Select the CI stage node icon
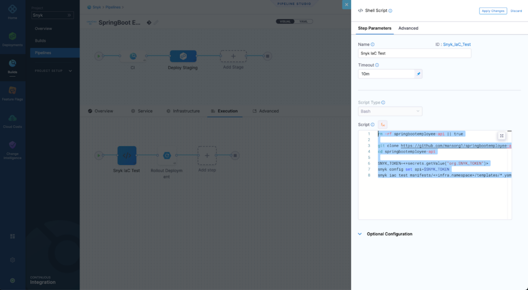528x290 pixels. tap(133, 56)
